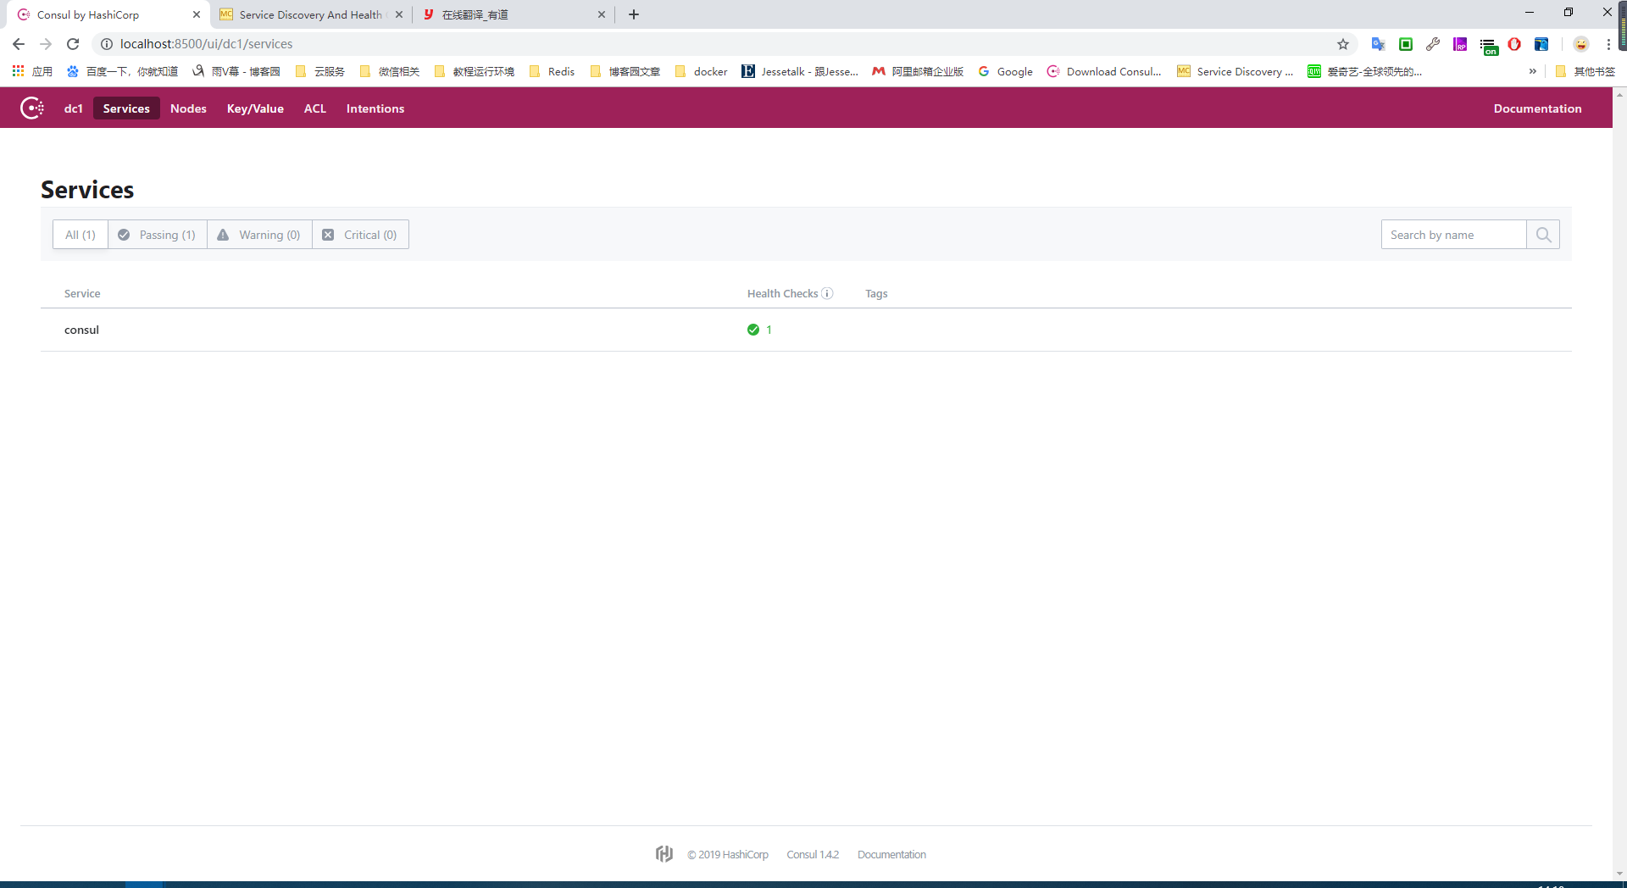1627x888 pixels.
Task: Reload the current page
Action: (x=73, y=44)
